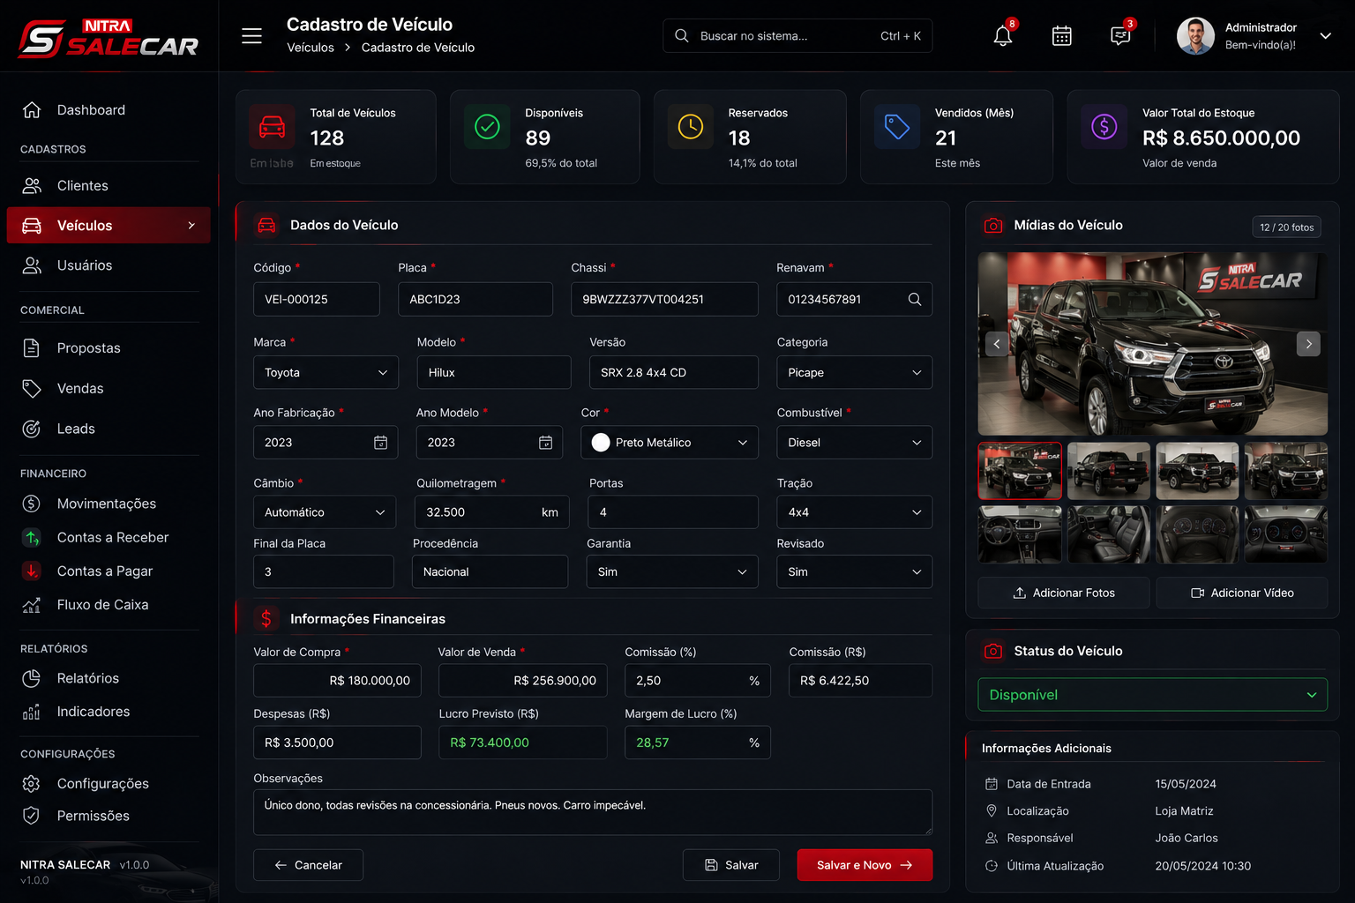Open the Categoria dropdown showing Picape
The width and height of the screenshot is (1355, 903).
coord(854,372)
